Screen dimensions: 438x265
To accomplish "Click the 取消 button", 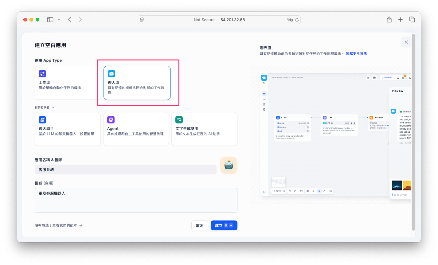I will click(x=199, y=225).
